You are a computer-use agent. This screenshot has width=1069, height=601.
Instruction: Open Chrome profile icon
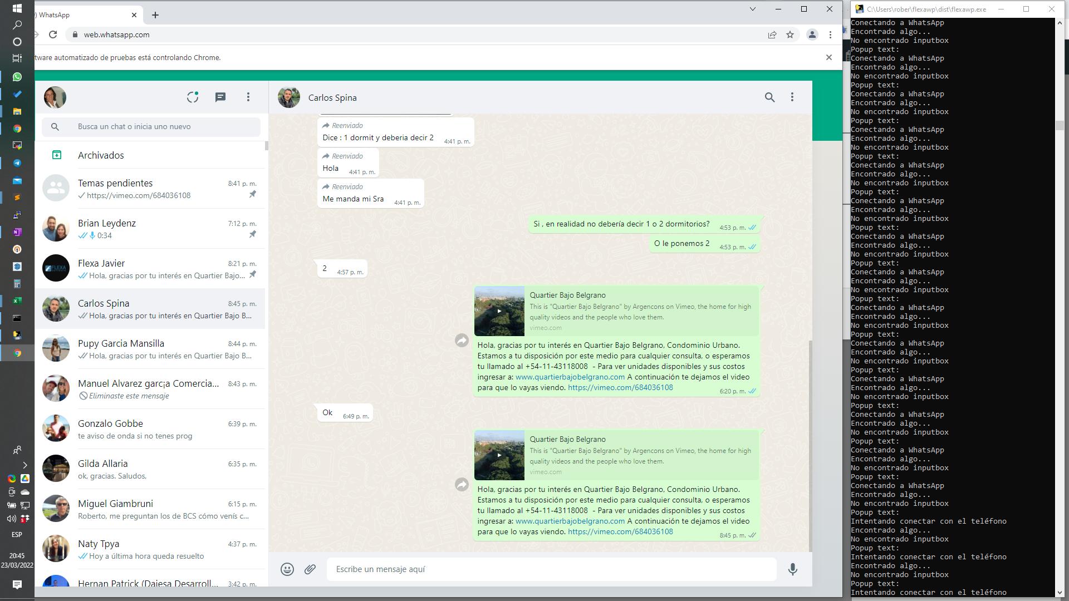point(812,35)
